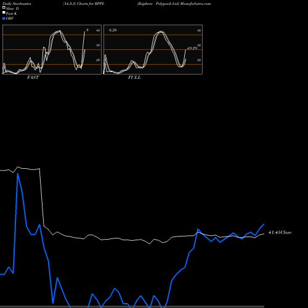Click the blue OBV legend swatch
This screenshot has height=308, width=308.
click(x=4, y=18)
